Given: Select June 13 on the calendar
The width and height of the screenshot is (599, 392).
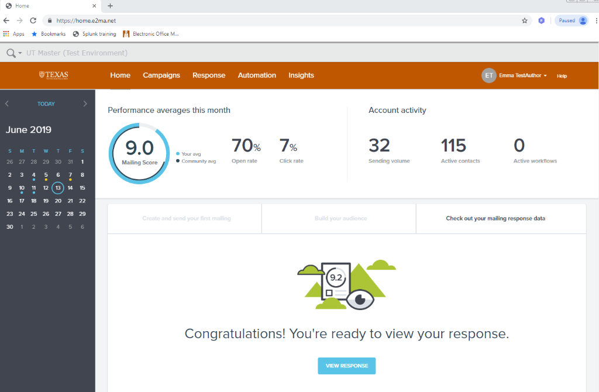Looking at the screenshot, I should (x=57, y=188).
